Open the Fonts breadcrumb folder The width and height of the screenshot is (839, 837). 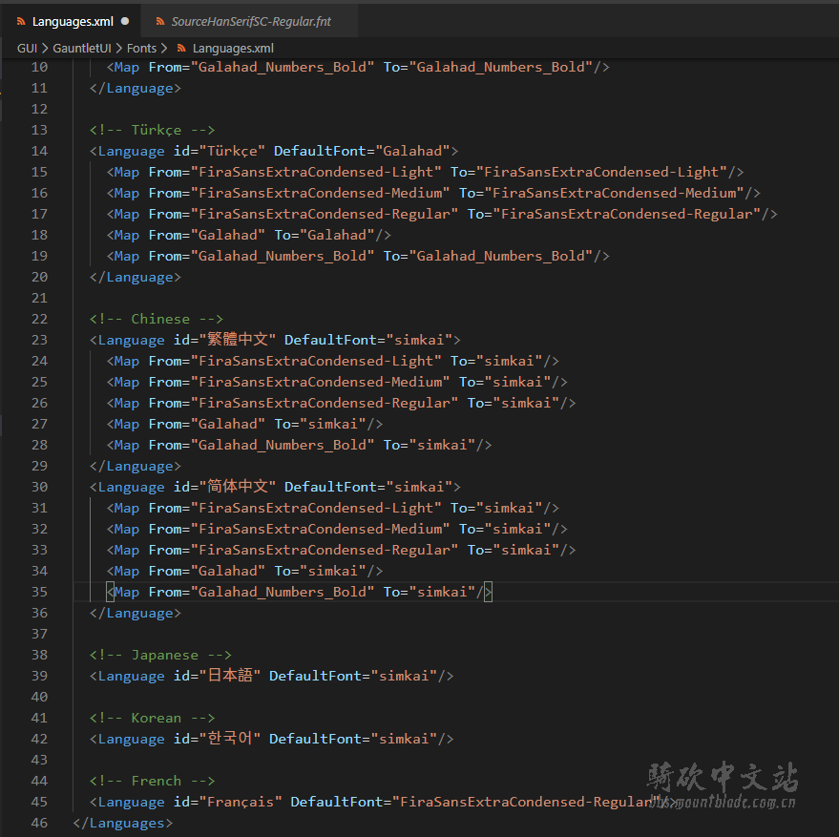point(141,48)
